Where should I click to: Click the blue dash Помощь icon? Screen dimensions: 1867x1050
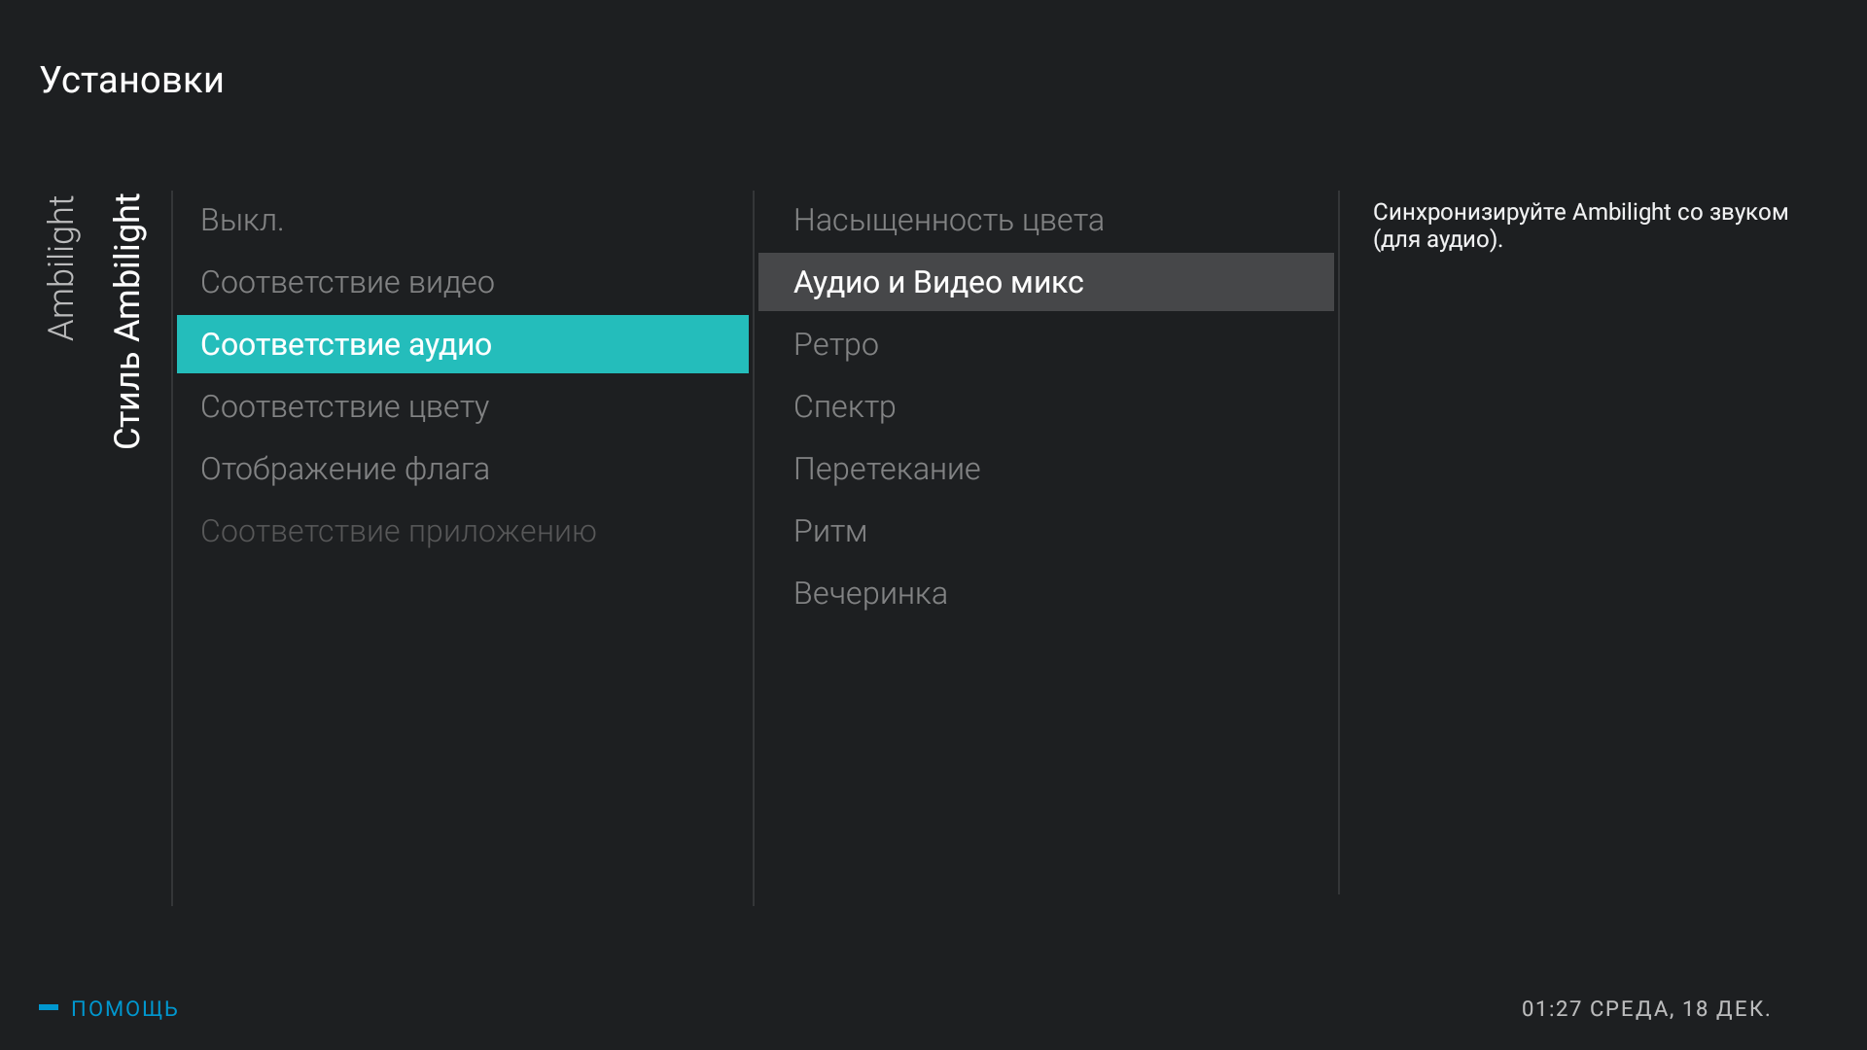pos(49,1007)
